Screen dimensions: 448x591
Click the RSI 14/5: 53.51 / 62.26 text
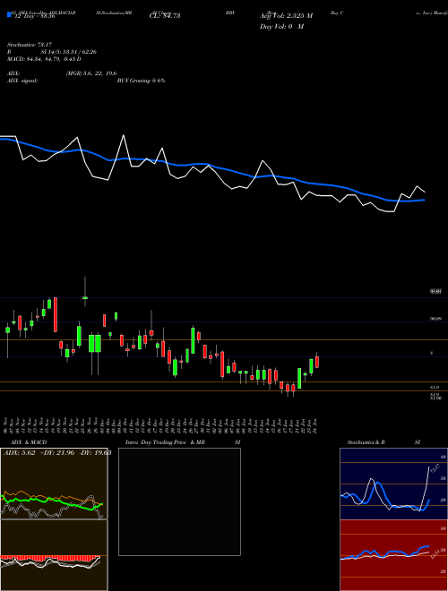click(52, 52)
